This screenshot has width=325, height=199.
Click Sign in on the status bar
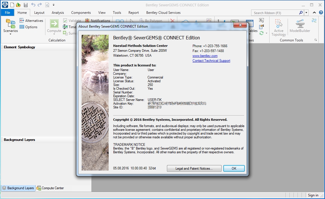tap(313, 195)
